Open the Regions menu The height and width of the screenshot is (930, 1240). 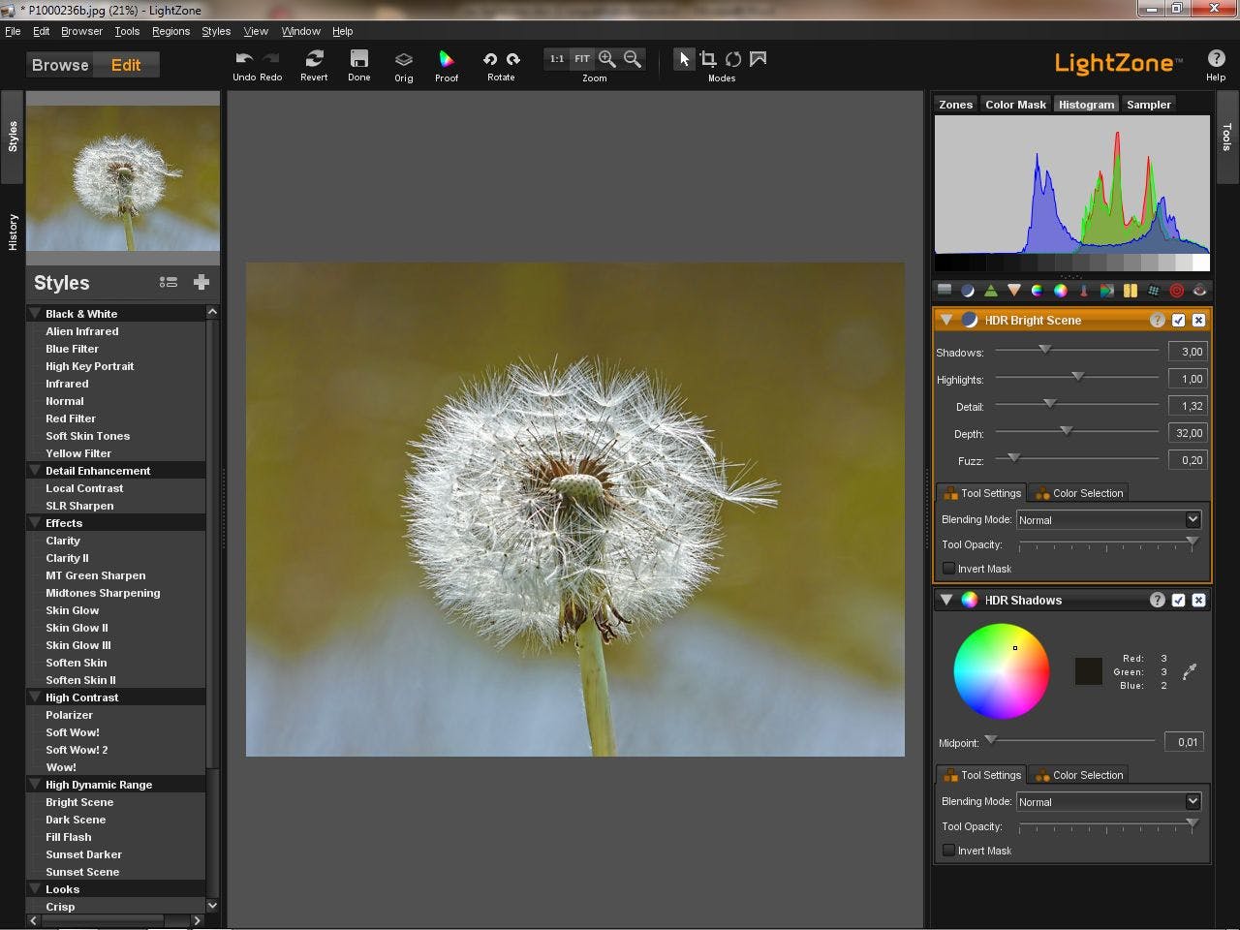coord(170,31)
